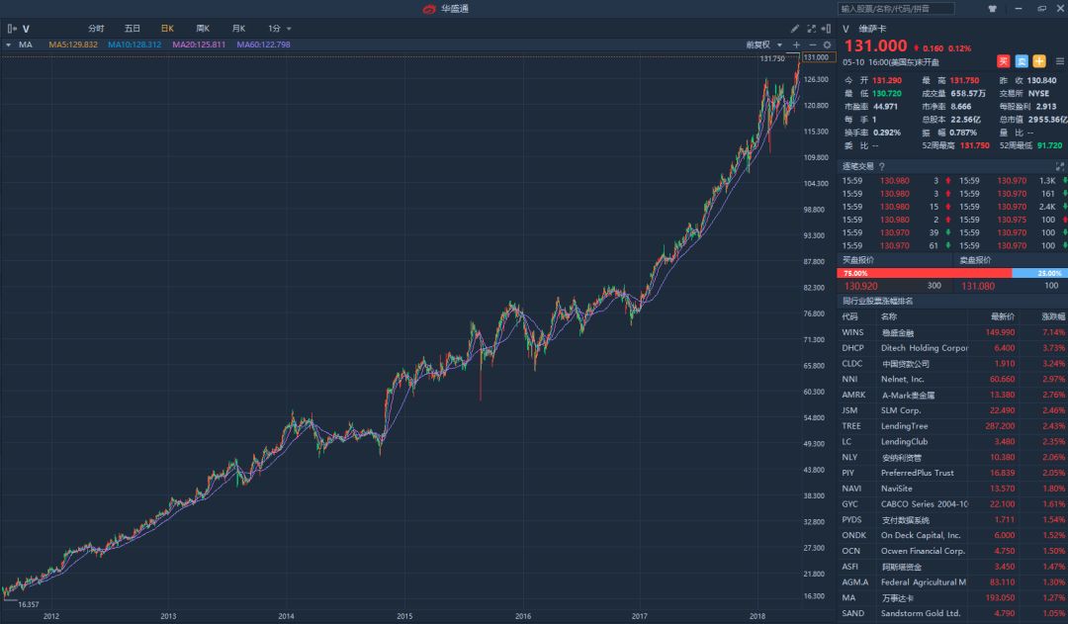Click the red Buy (买) button
1068x624 pixels.
click(1004, 60)
